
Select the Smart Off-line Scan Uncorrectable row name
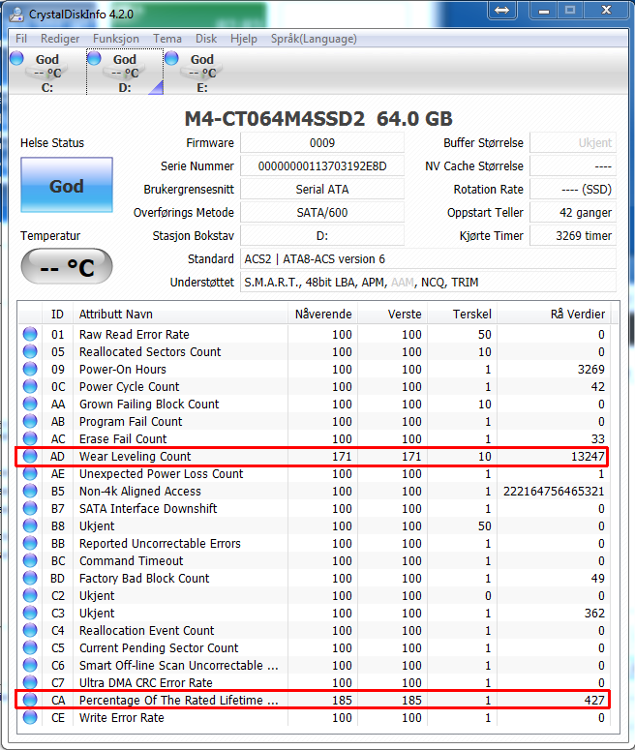178,666
